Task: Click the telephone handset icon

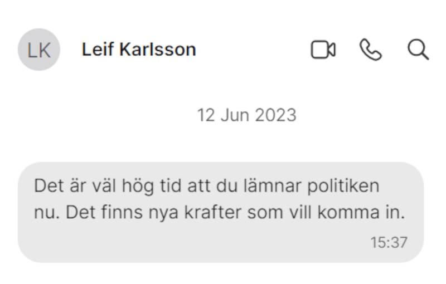Action: (370, 50)
